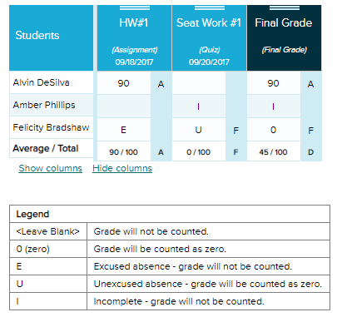Image resolution: width=337 pixels, height=317 pixels.
Task: Click Felicity Bradshaw's Final Grade score of 0
Action: pyautogui.click(x=274, y=130)
